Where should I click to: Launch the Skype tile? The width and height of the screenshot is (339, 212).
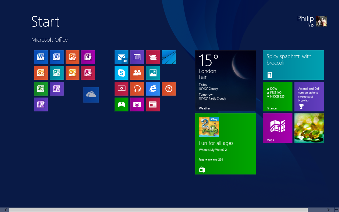(122, 73)
